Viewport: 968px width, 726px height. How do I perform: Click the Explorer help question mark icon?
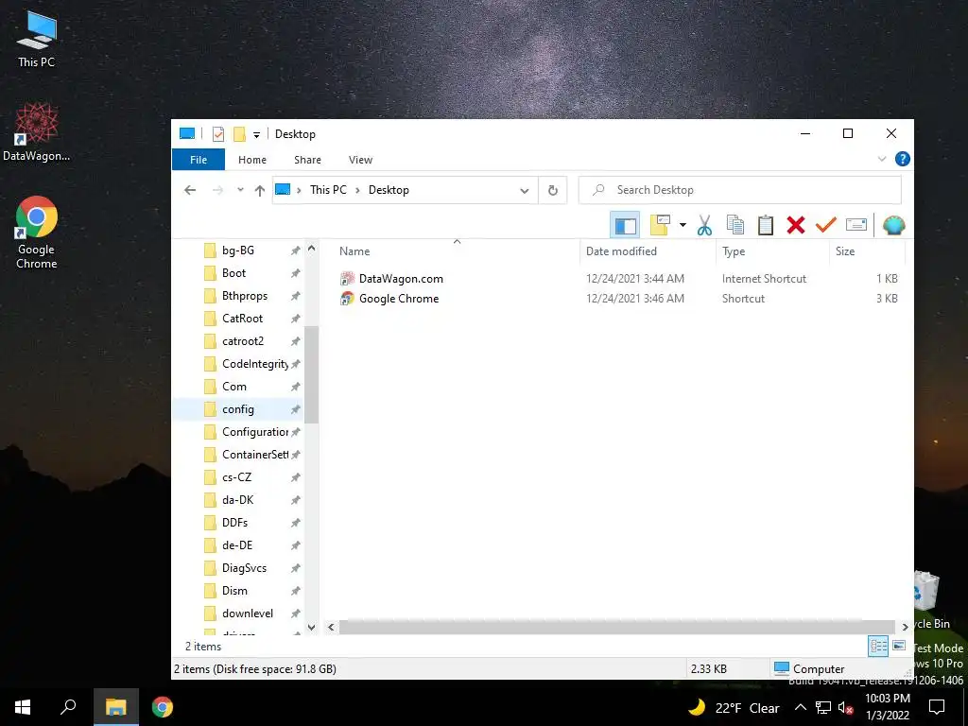(x=902, y=159)
